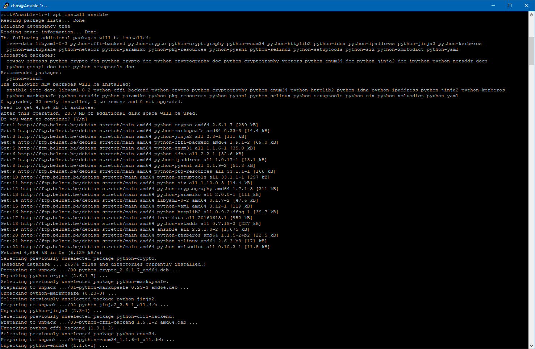
Task: Click 'Selecting previously unselected package python-crypto.' line
Action: [x=79, y=258]
